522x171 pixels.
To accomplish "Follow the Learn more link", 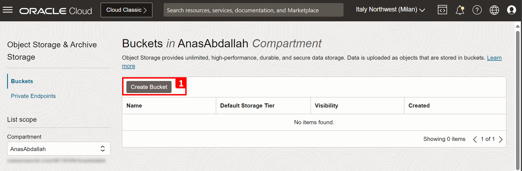I will pos(494,58).
